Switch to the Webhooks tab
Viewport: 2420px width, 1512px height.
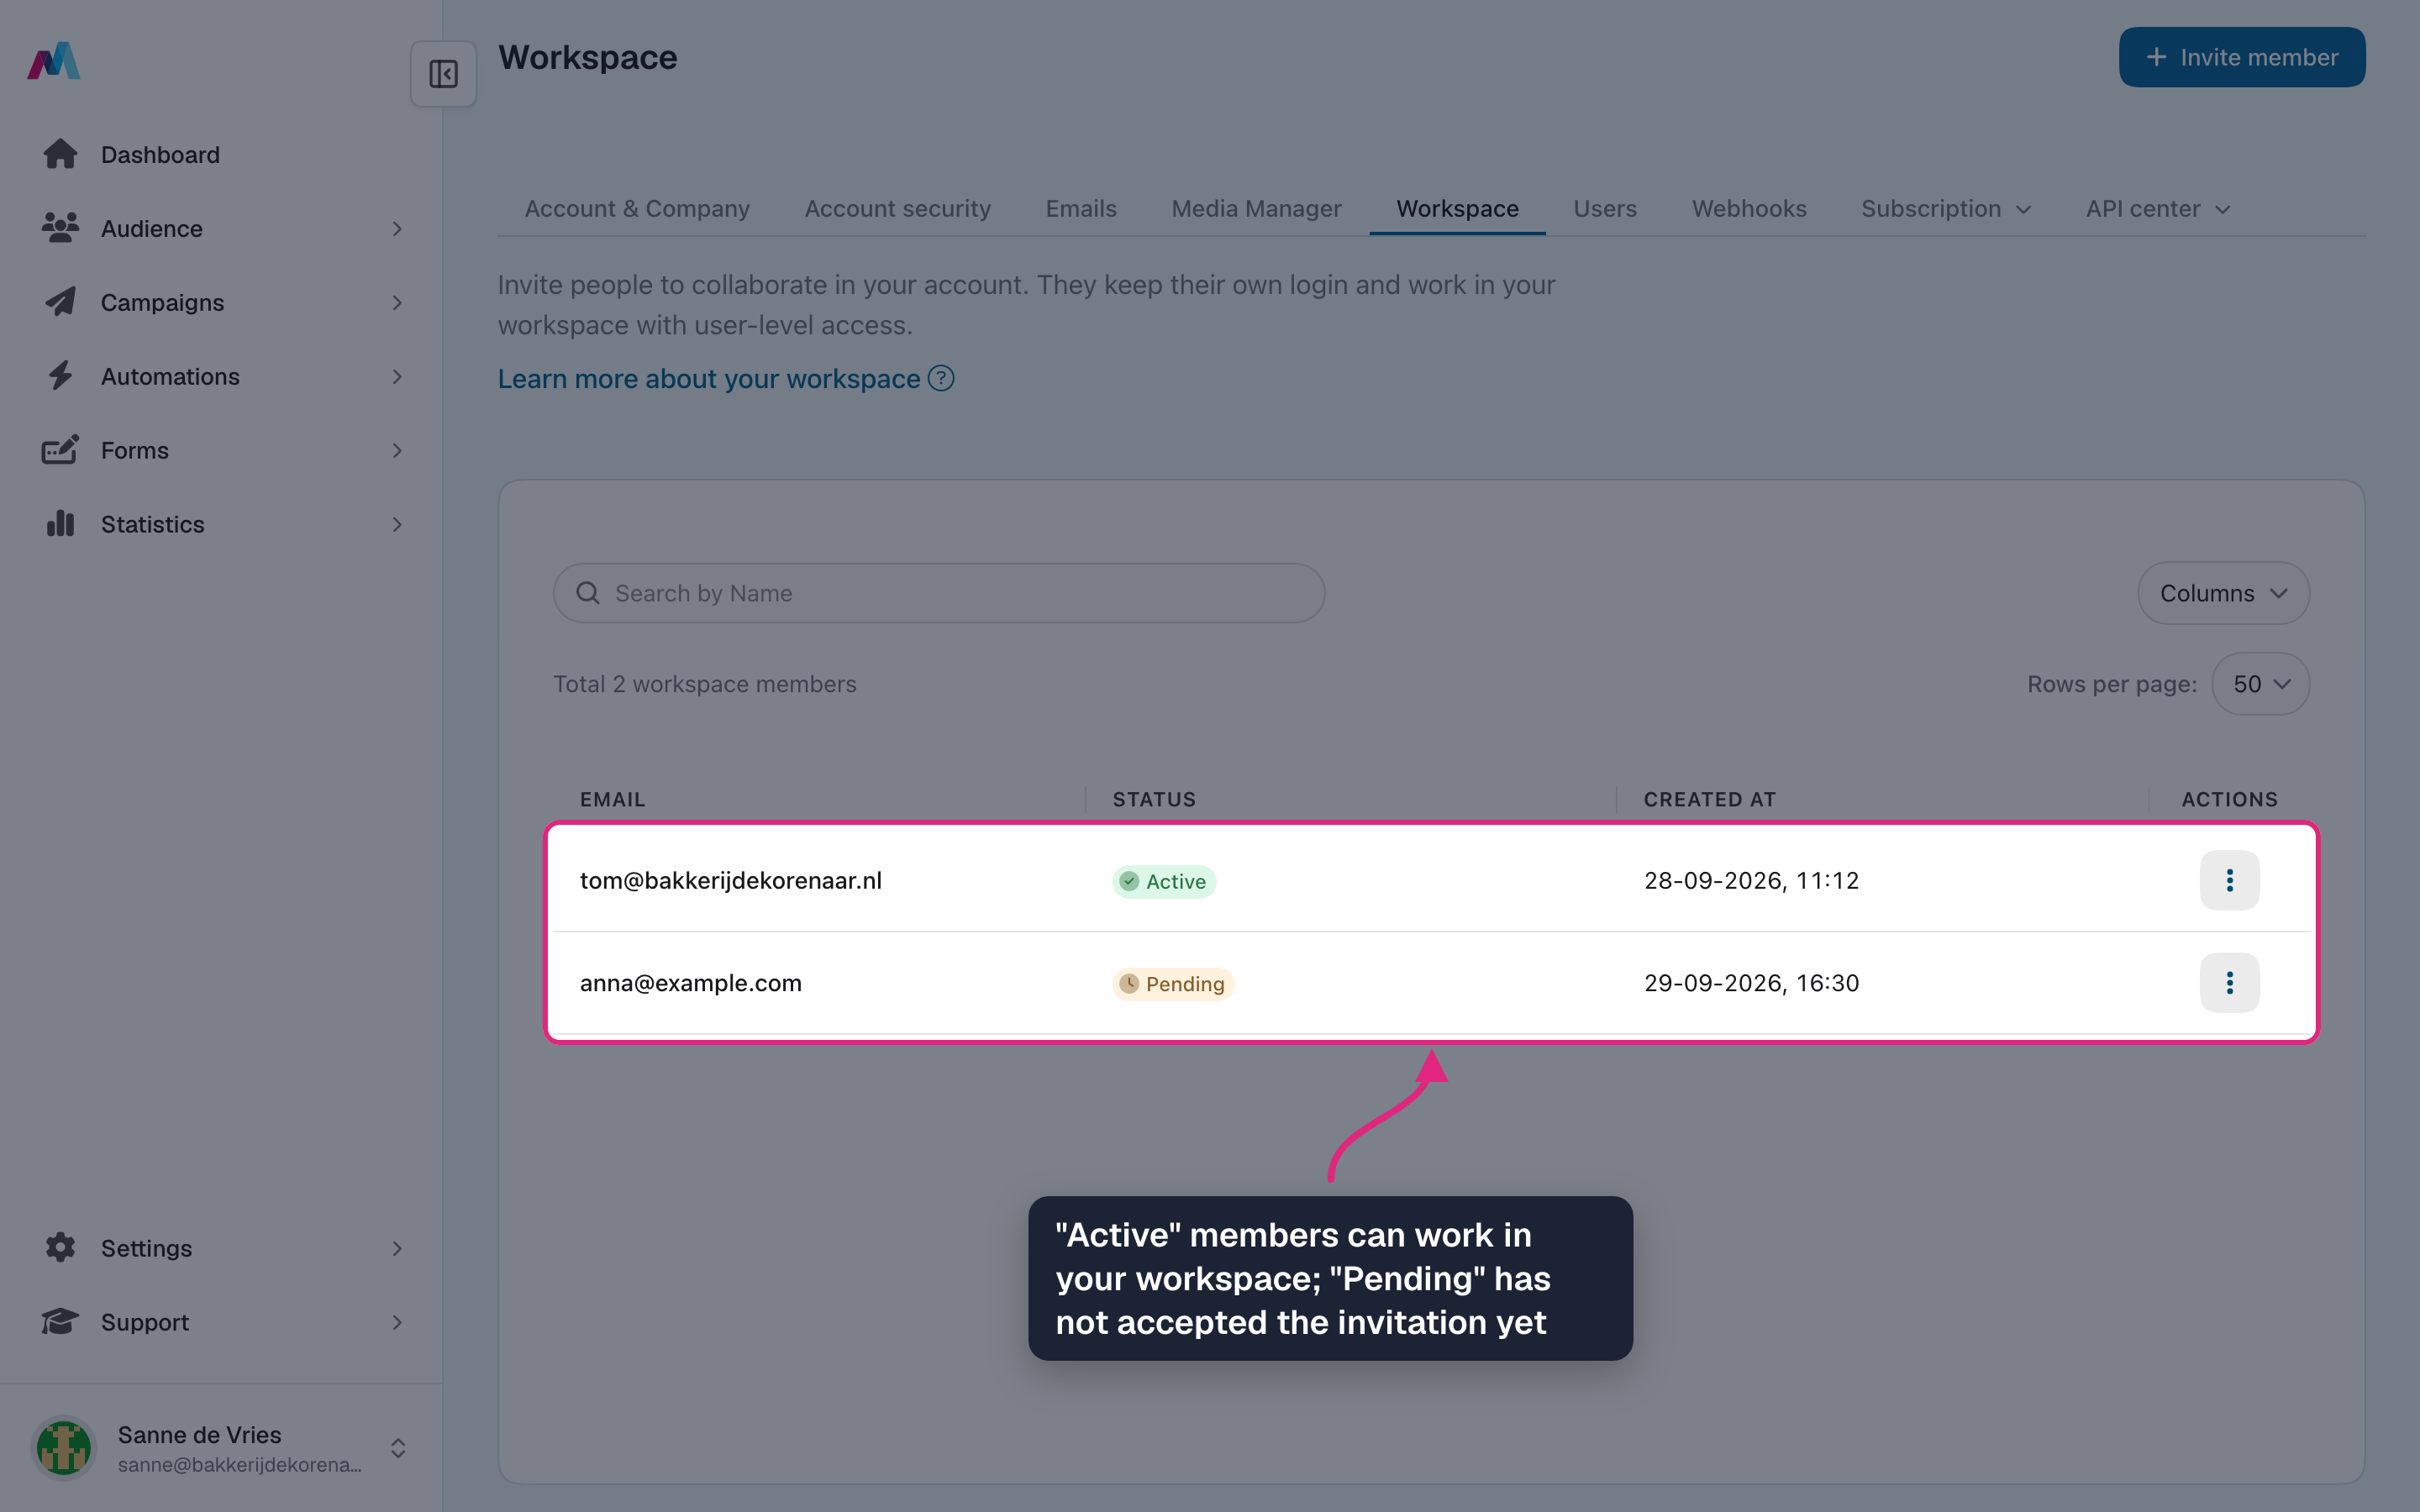[x=1749, y=209]
